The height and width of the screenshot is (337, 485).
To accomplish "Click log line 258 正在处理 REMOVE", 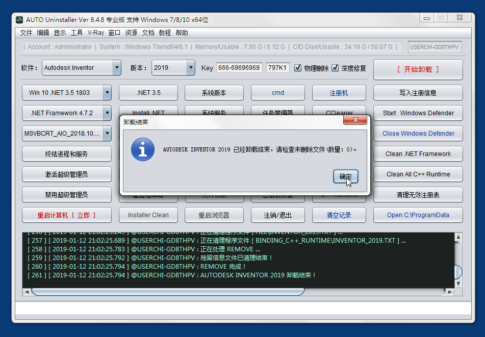I will (x=144, y=249).
